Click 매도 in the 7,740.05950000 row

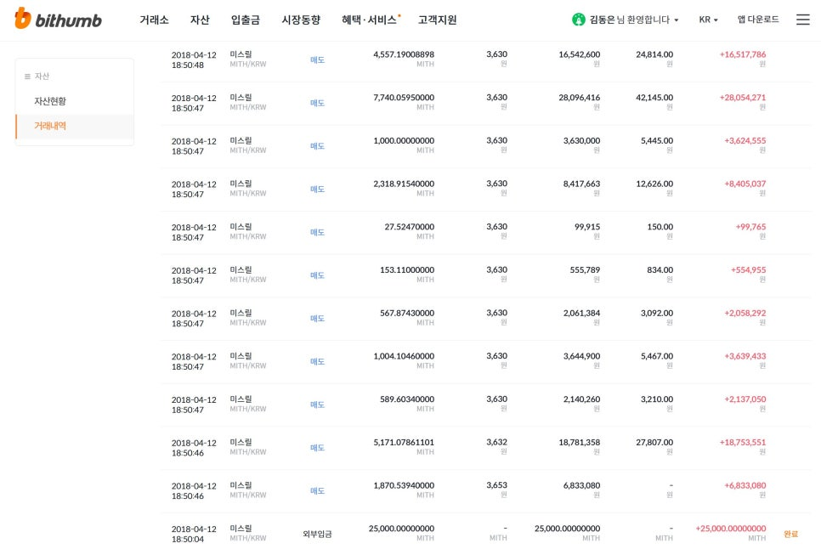click(x=317, y=103)
